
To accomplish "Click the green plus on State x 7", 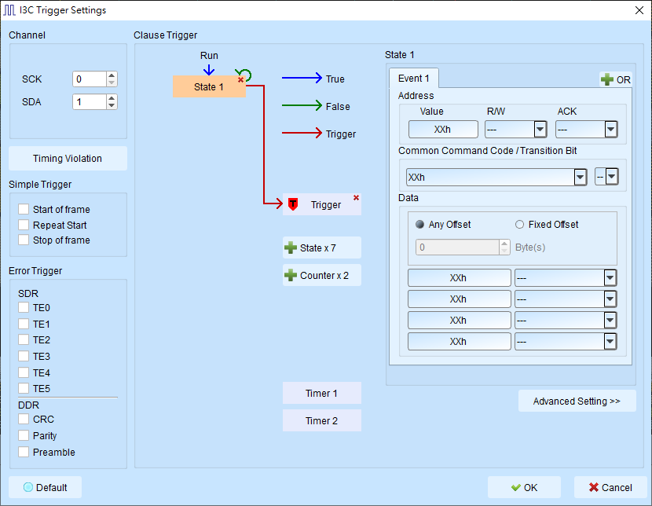I will [290, 247].
